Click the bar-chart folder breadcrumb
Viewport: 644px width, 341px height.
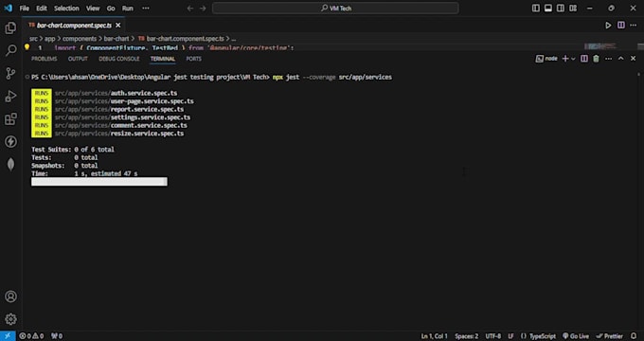pos(116,39)
